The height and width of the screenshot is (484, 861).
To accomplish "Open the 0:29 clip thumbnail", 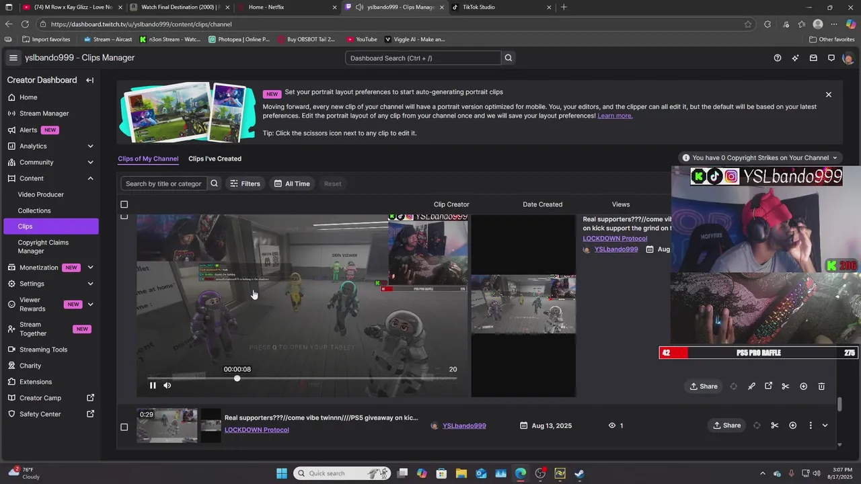I will [167, 426].
